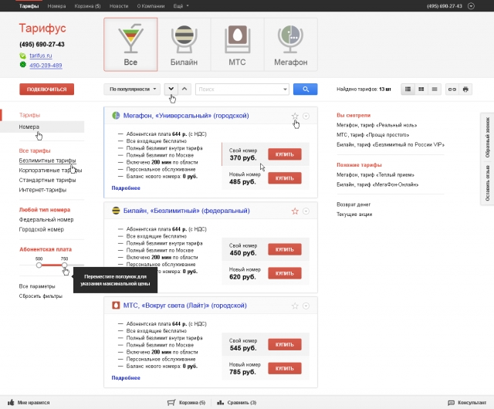Open О Компании in top navigation
The image size is (494, 409).
(151, 6)
